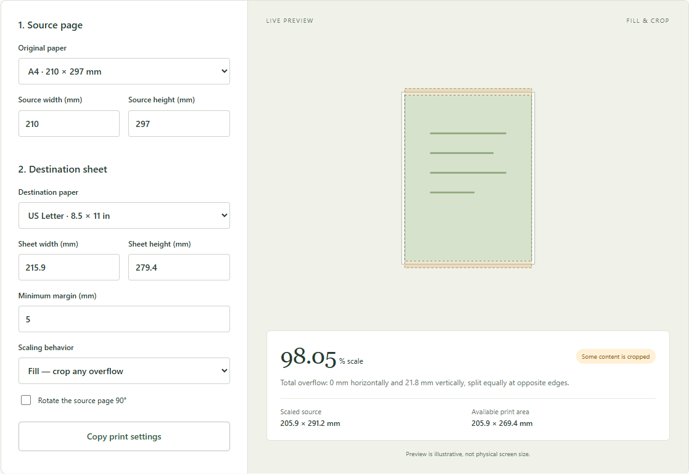Viewport: 689px width, 474px height.
Task: Click the '2. Destination sheet' heading
Action: tap(62, 169)
